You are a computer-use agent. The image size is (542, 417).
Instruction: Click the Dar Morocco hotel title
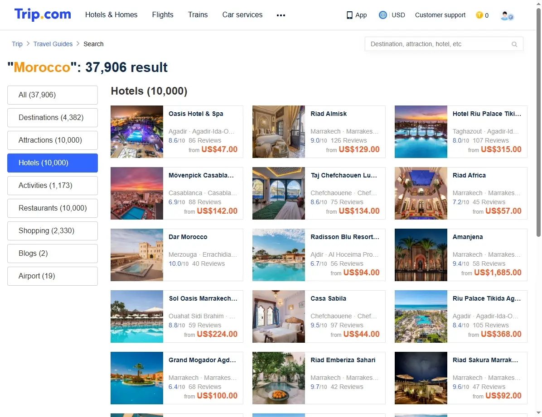point(188,237)
